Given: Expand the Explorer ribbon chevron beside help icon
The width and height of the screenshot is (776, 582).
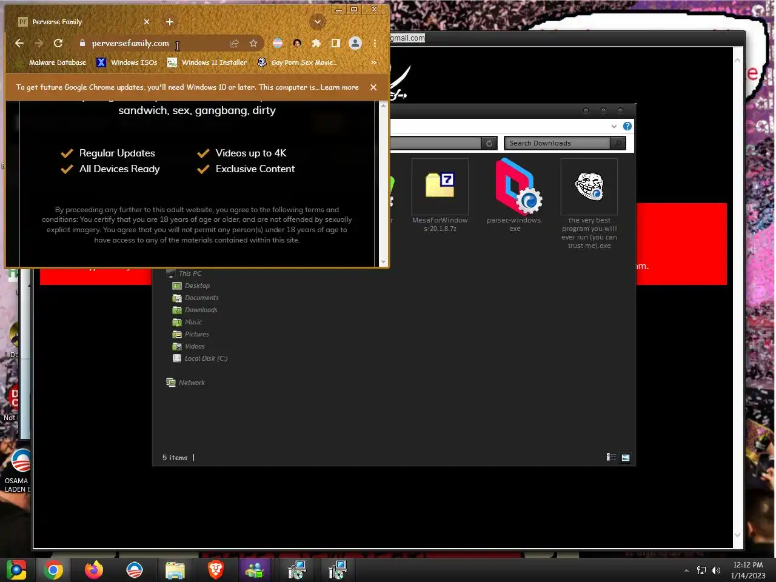Looking at the screenshot, I should [x=614, y=126].
